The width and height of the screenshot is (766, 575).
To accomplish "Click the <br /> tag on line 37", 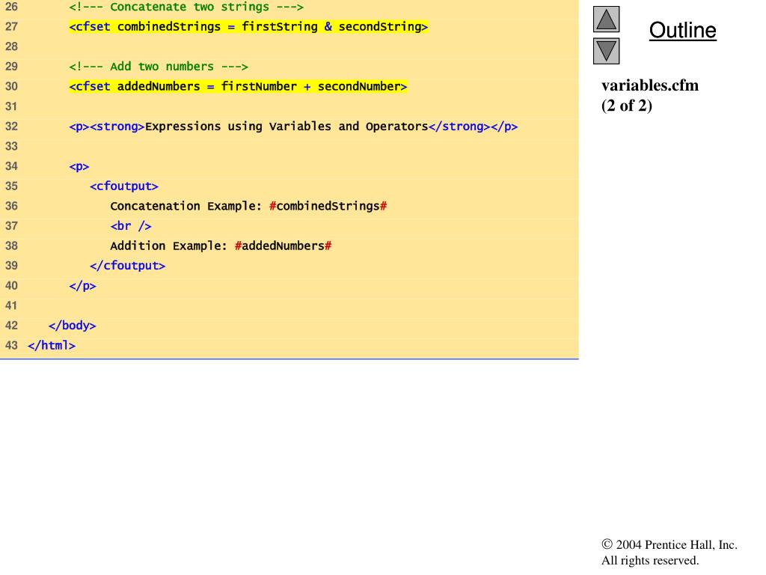I will click(x=131, y=226).
